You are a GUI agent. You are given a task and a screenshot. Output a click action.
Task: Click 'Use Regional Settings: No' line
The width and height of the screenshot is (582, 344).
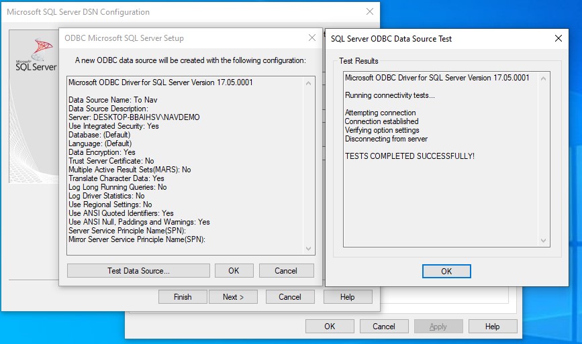point(110,205)
